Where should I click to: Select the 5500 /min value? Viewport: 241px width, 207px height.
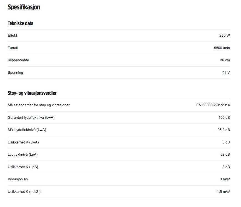(222, 48)
